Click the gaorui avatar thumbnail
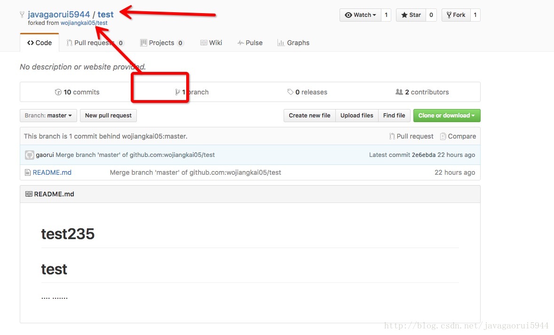 coord(29,155)
